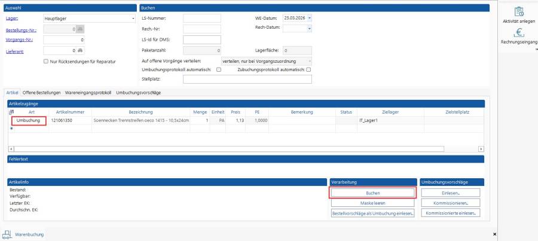Image resolution: width=538 pixels, height=241 pixels.
Task: Enable Nur Rücksendungen für Reparatur checkbox
Action: [x=47, y=62]
